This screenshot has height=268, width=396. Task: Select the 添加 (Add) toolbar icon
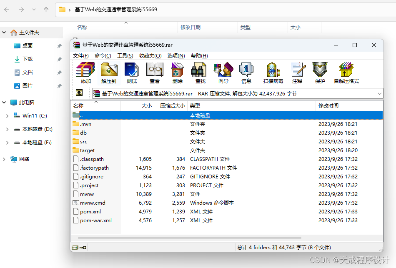click(x=84, y=70)
